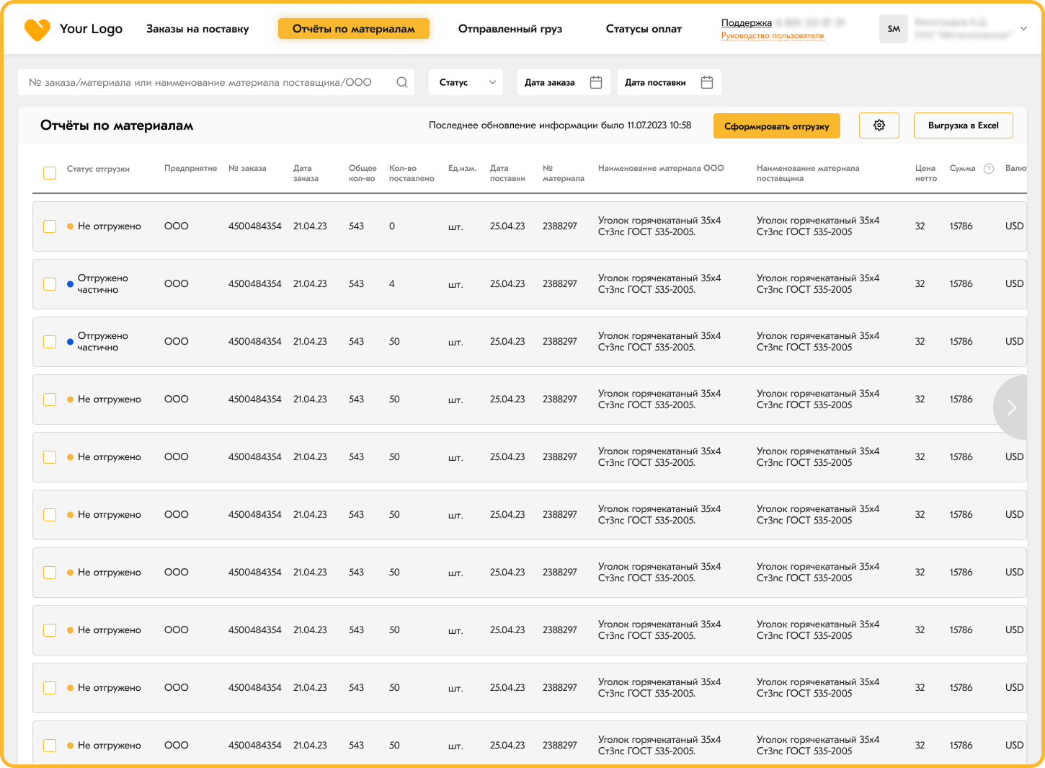Click the Дата поставки column header
The width and height of the screenshot is (1045, 768).
(x=507, y=173)
